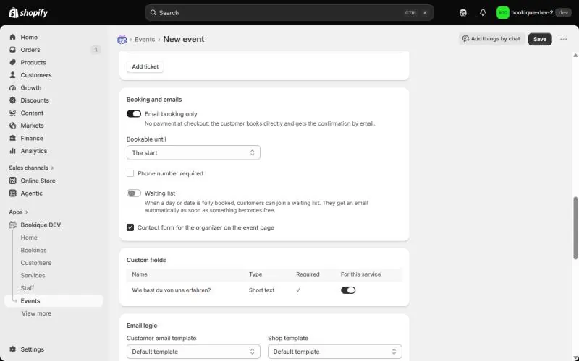This screenshot has height=361, width=579.
Task: Click the search magnifier icon
Action: (x=153, y=12)
